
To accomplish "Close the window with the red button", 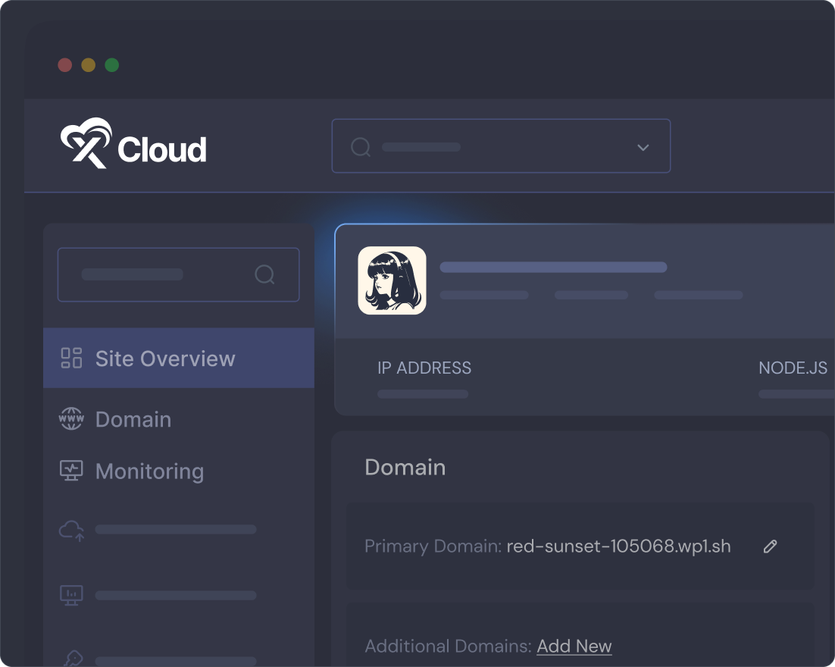I will [65, 65].
